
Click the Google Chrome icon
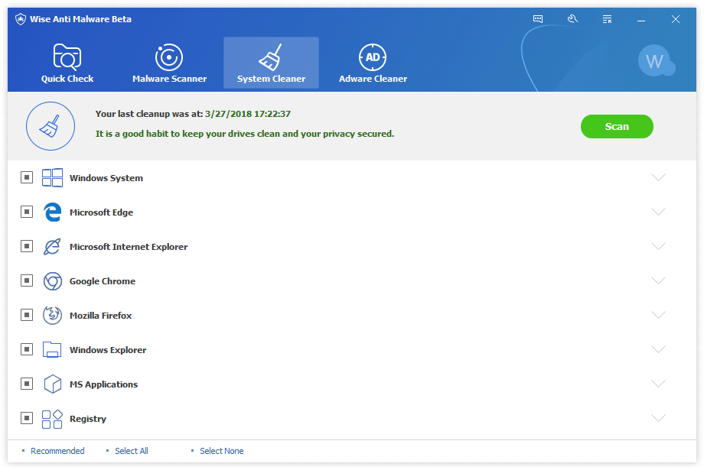coord(52,280)
